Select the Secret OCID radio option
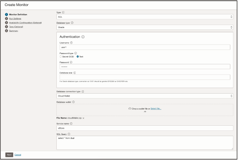This screenshot has height=160, width=238. point(61,57)
